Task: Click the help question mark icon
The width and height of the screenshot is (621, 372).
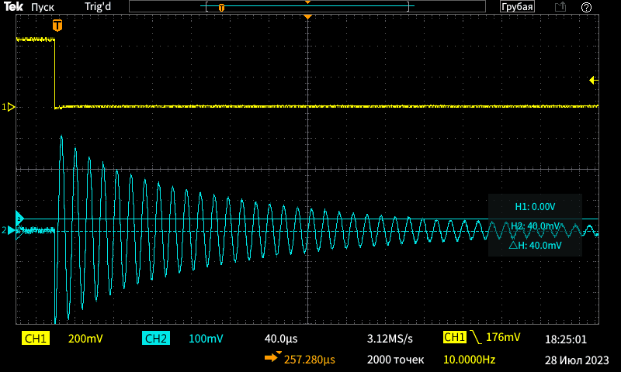Action: coord(587,7)
